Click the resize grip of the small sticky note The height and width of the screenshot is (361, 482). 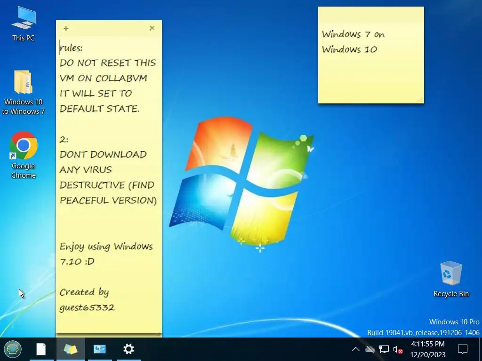pyautogui.click(x=420, y=100)
